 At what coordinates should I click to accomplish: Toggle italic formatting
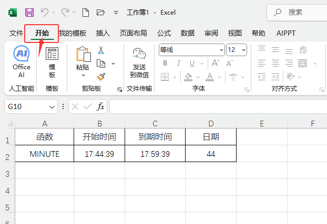[x=179, y=63]
